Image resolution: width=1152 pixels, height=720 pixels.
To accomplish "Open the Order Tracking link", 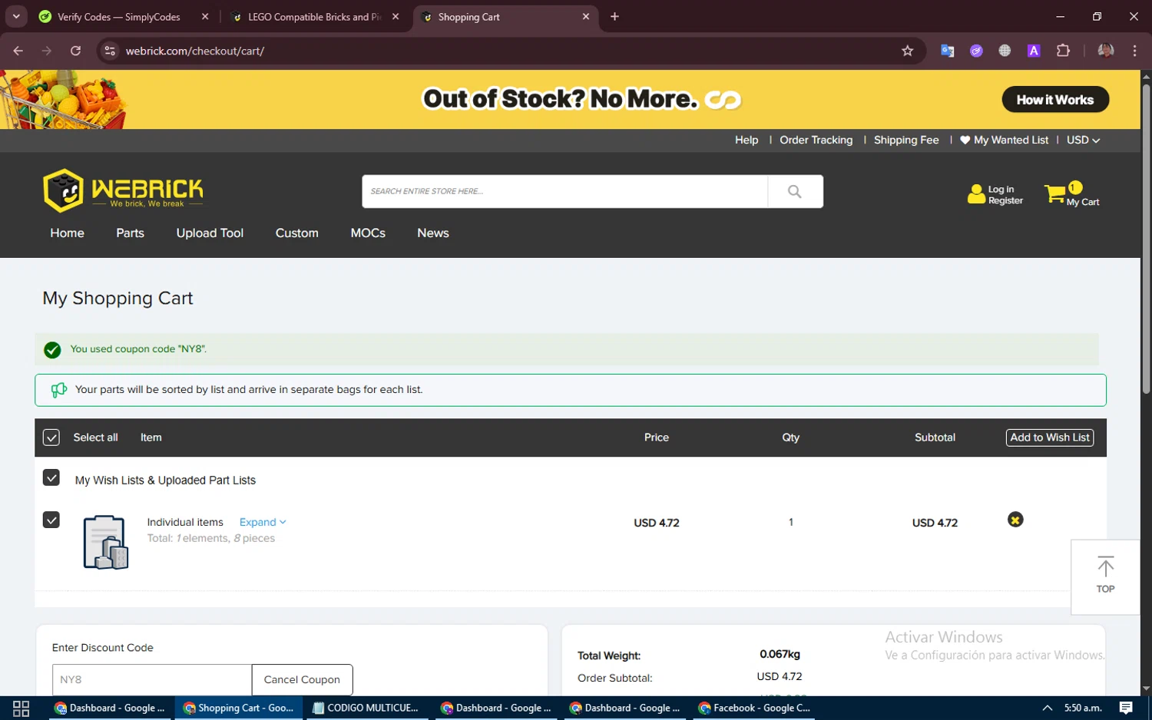I will [816, 140].
